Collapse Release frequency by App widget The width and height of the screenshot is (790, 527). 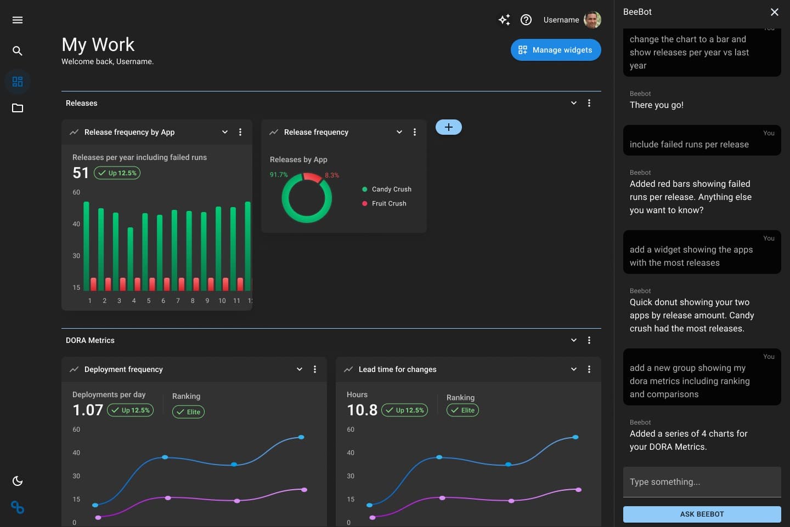click(225, 132)
